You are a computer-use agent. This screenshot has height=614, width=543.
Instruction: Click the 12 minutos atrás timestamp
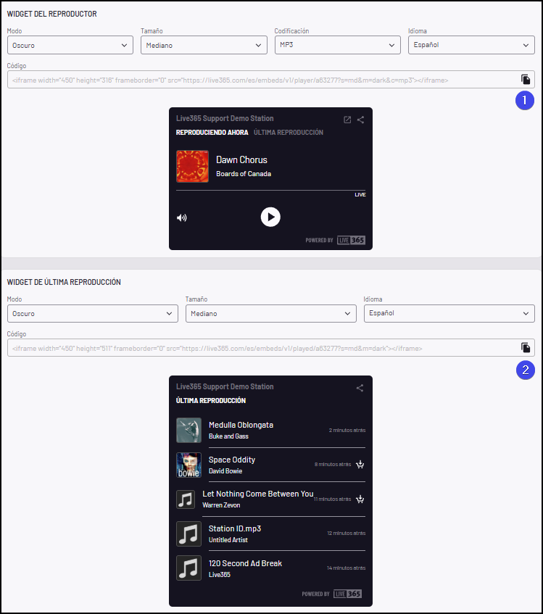coord(347,534)
